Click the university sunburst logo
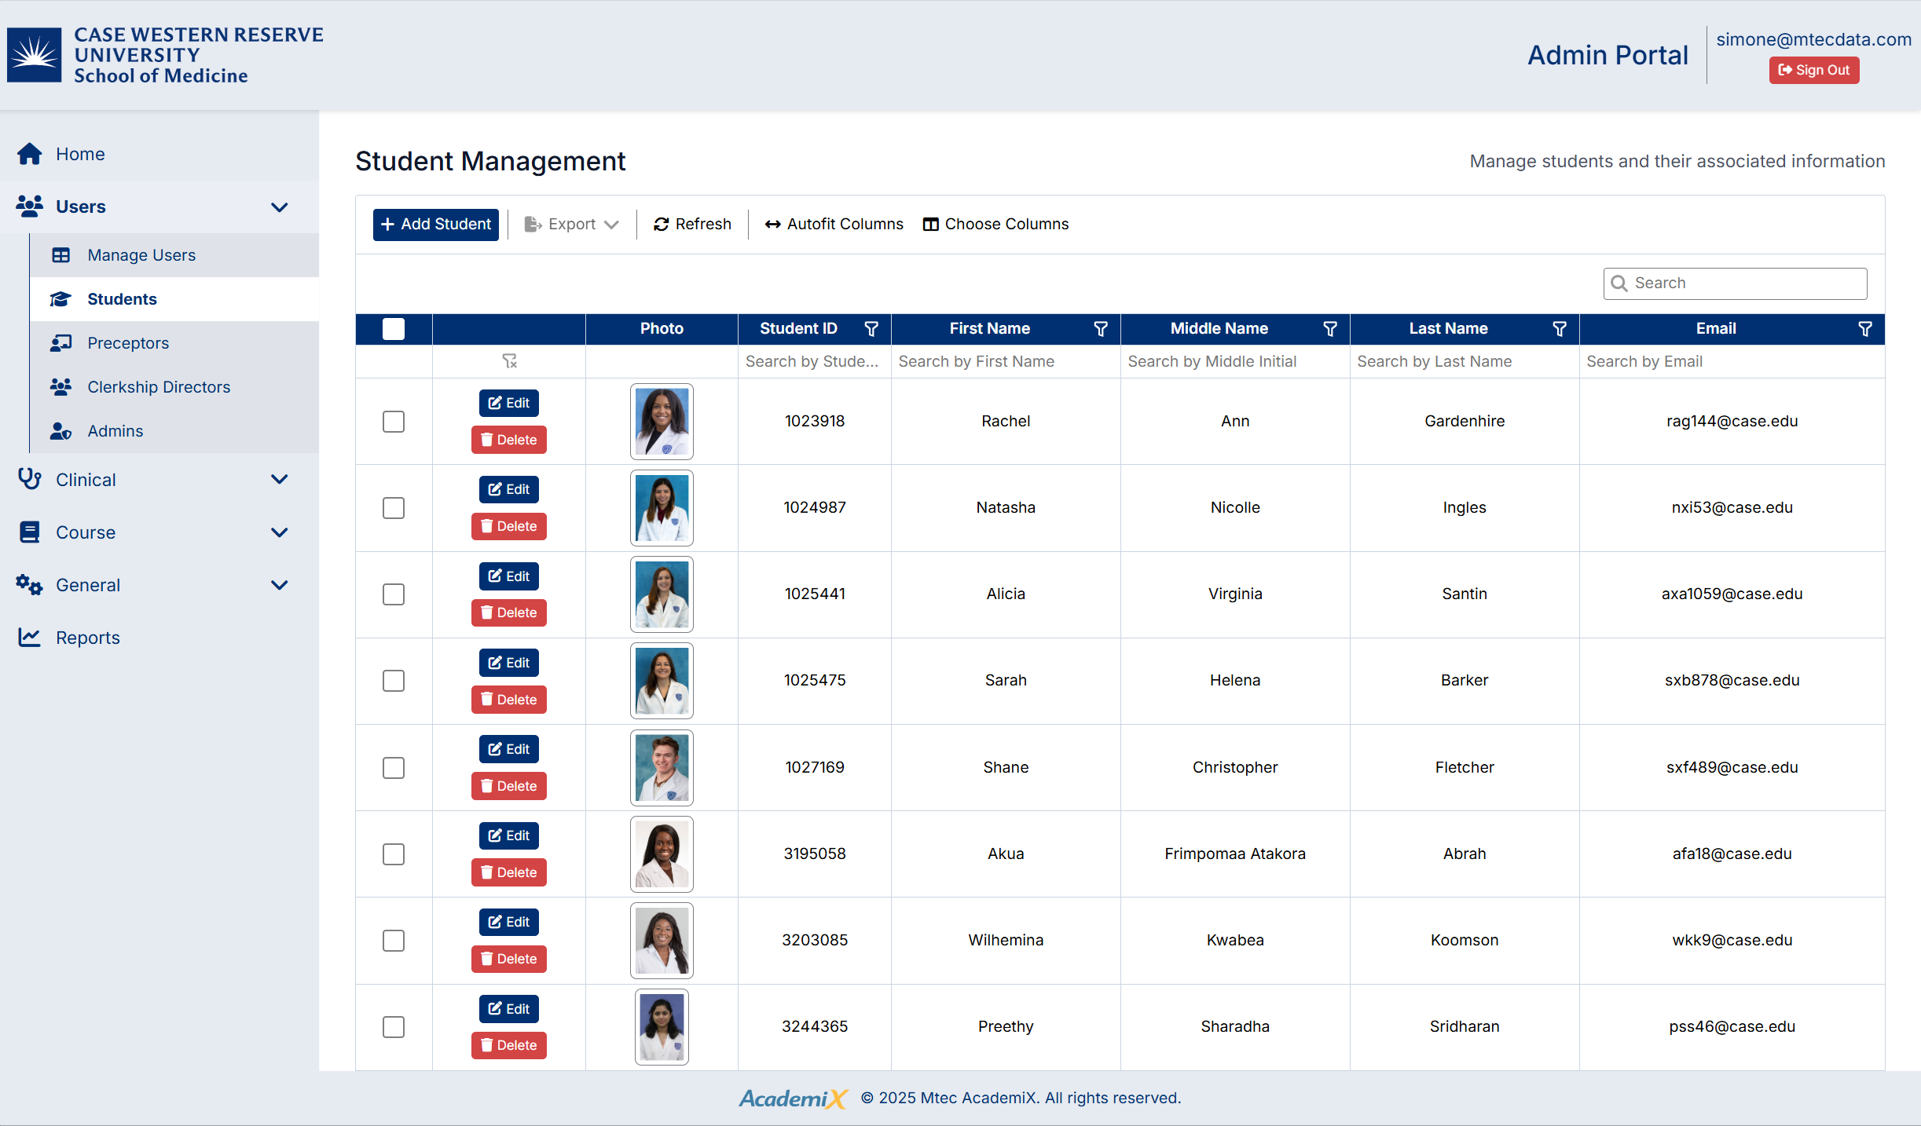 35,55
